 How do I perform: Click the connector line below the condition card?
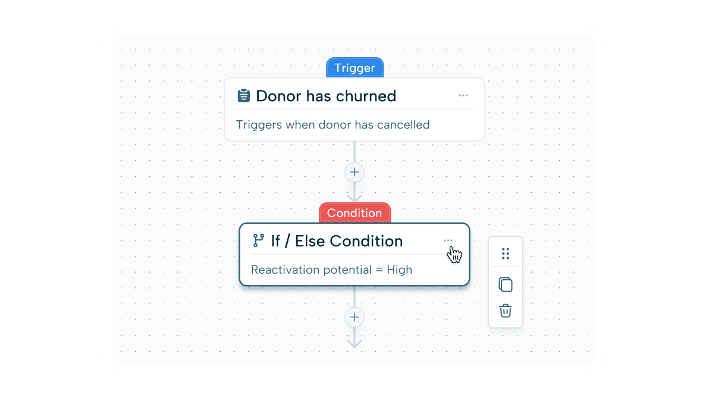click(x=354, y=297)
